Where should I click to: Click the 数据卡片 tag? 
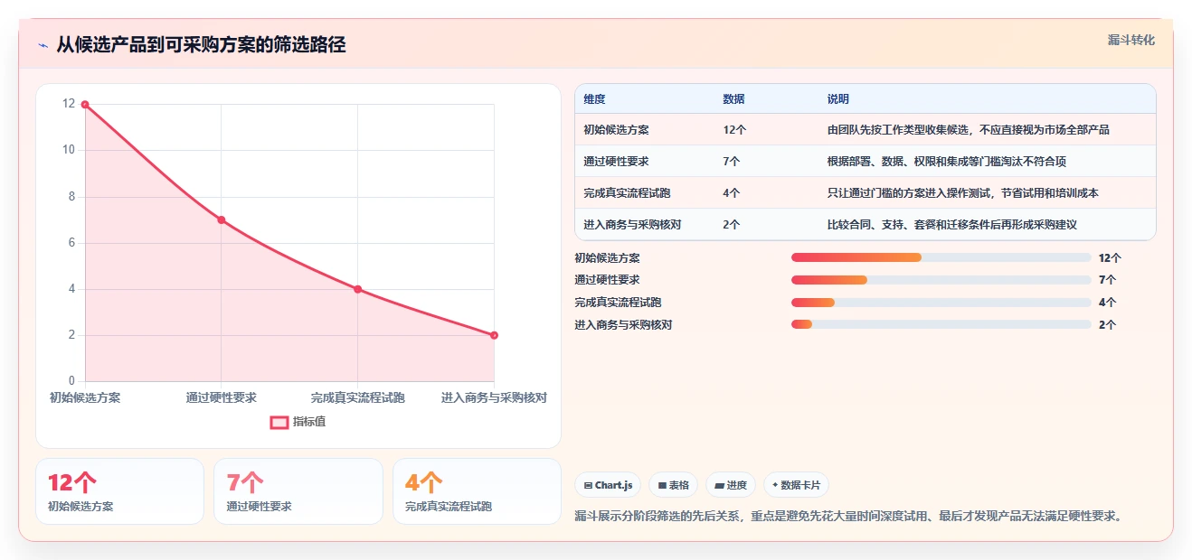pos(796,485)
